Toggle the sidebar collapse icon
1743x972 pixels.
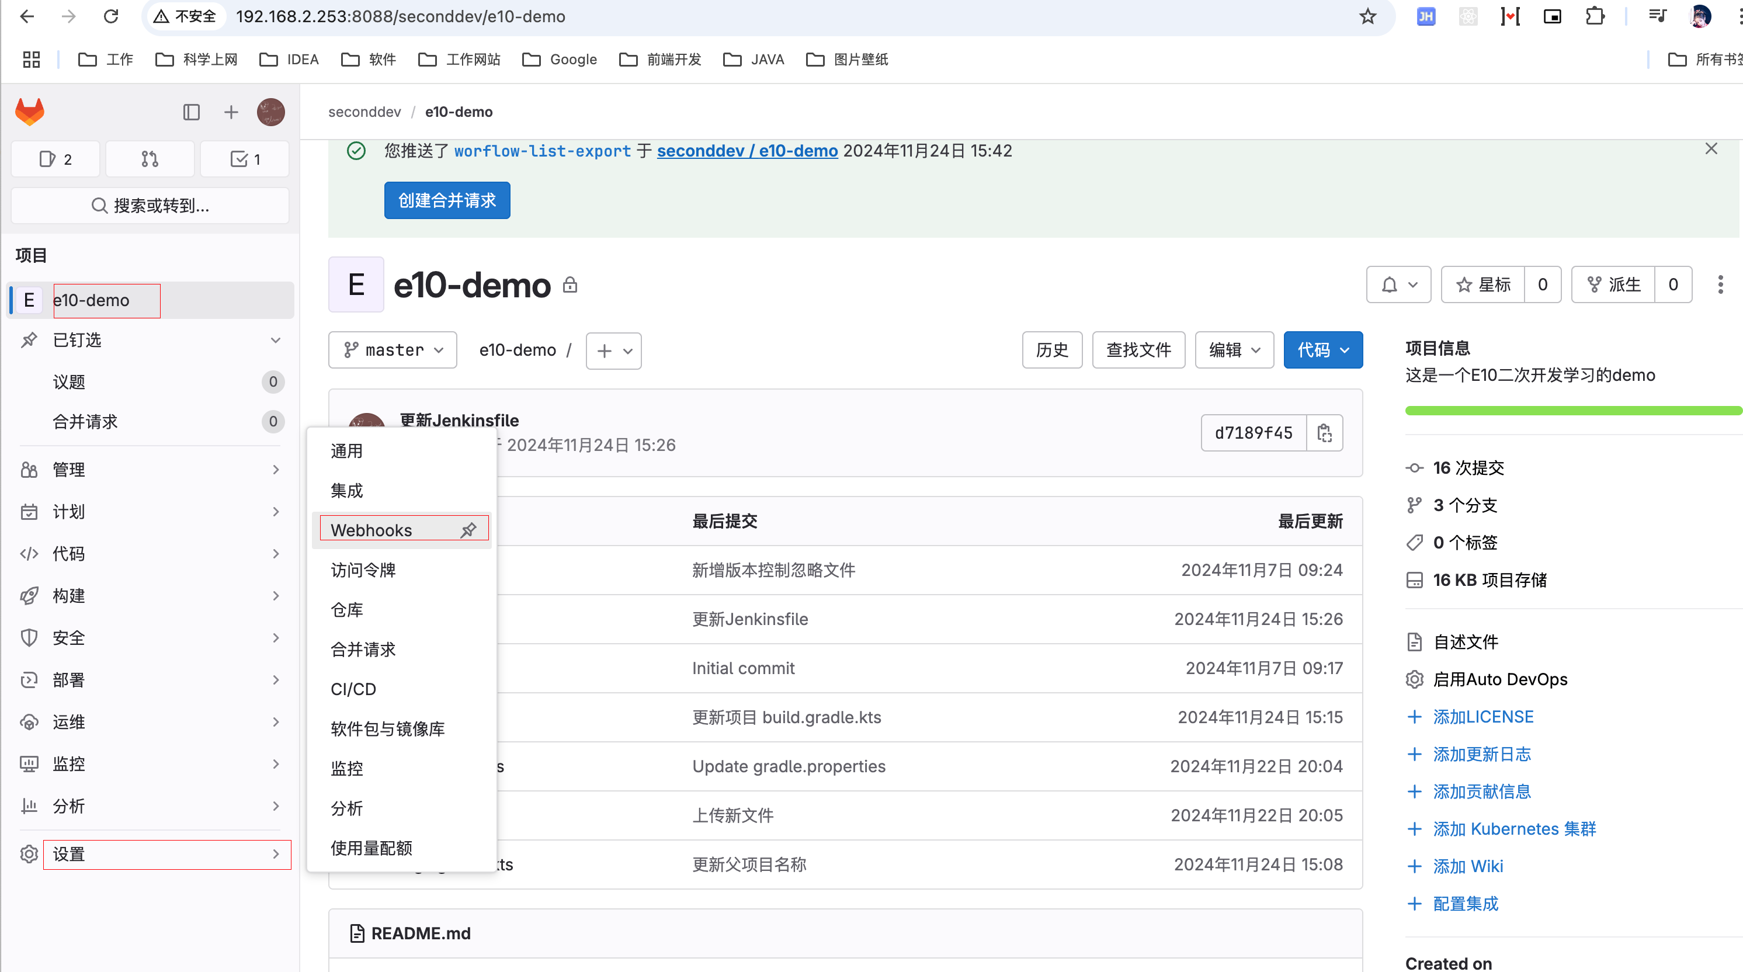pyautogui.click(x=191, y=112)
